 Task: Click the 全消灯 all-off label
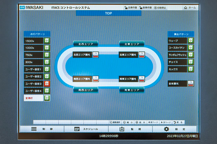(34, 98)
